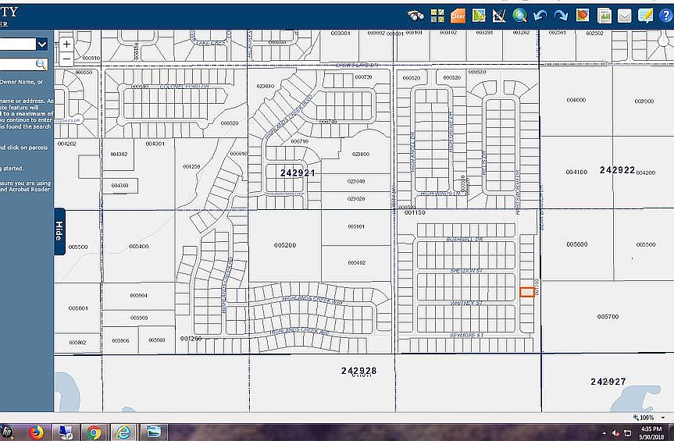Select the section label 242922
Viewport: 674px width, 441px height.
tap(617, 170)
